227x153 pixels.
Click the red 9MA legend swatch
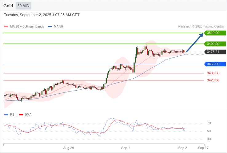click(x=21, y=114)
